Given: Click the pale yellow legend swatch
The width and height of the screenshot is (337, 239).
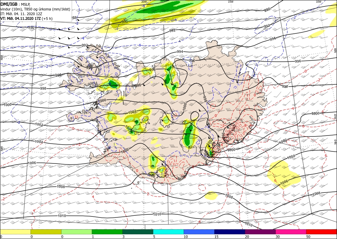Looking at the screenshot, I should pos(15,232).
